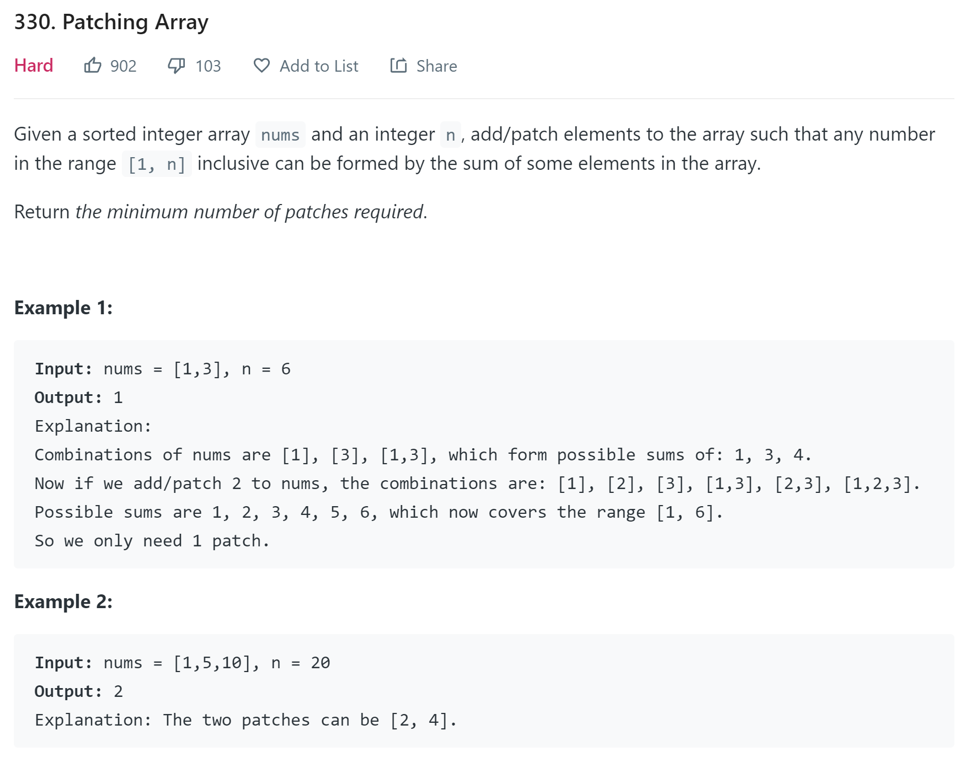Viewport: 966px width, 757px height.
Task: Click the 902 likes count
Action: [123, 66]
